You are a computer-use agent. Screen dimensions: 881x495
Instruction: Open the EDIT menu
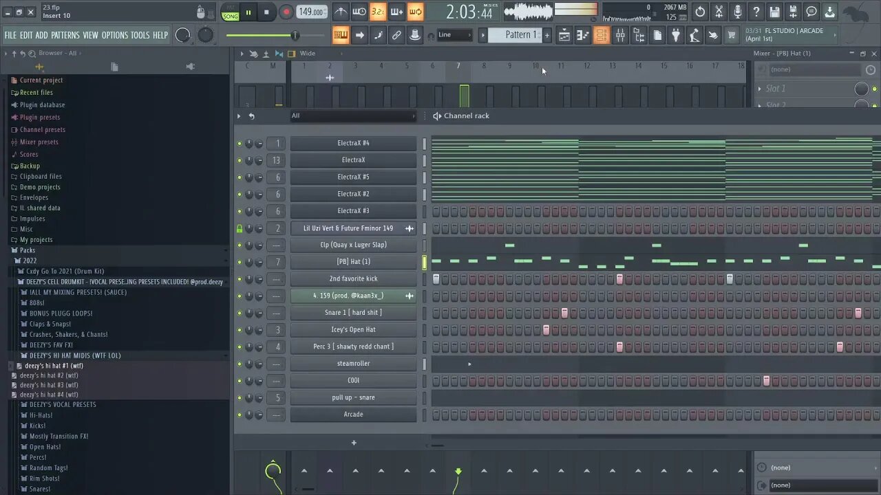click(x=26, y=35)
